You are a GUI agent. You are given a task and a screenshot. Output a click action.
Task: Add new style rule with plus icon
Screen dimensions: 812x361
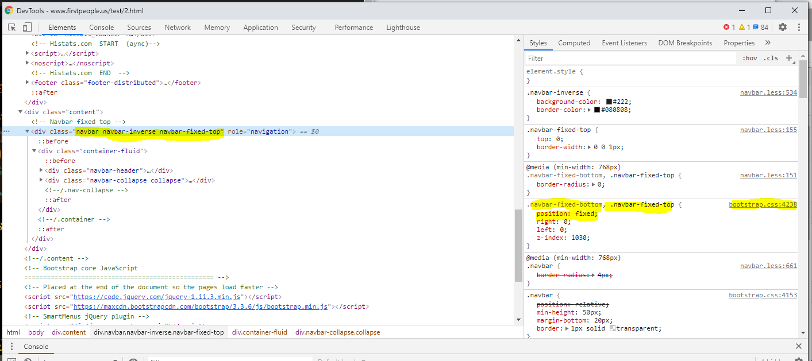[x=789, y=58]
